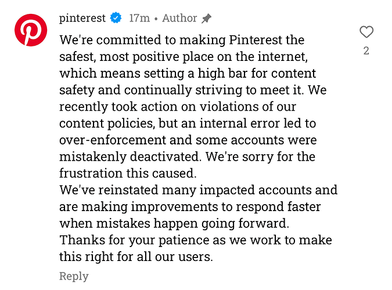Open the Pinterest logo profile avatar

point(31,30)
